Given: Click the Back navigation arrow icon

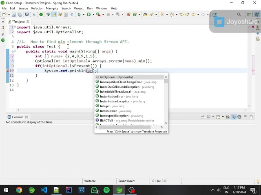Looking at the screenshot, I should tap(193, 15).
